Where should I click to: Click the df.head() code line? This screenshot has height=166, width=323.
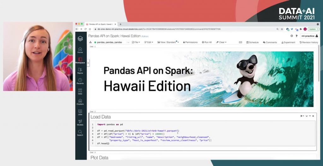click(103, 143)
